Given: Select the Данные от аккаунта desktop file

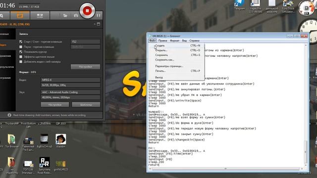Looking at the screenshot, I should pos(271,6).
